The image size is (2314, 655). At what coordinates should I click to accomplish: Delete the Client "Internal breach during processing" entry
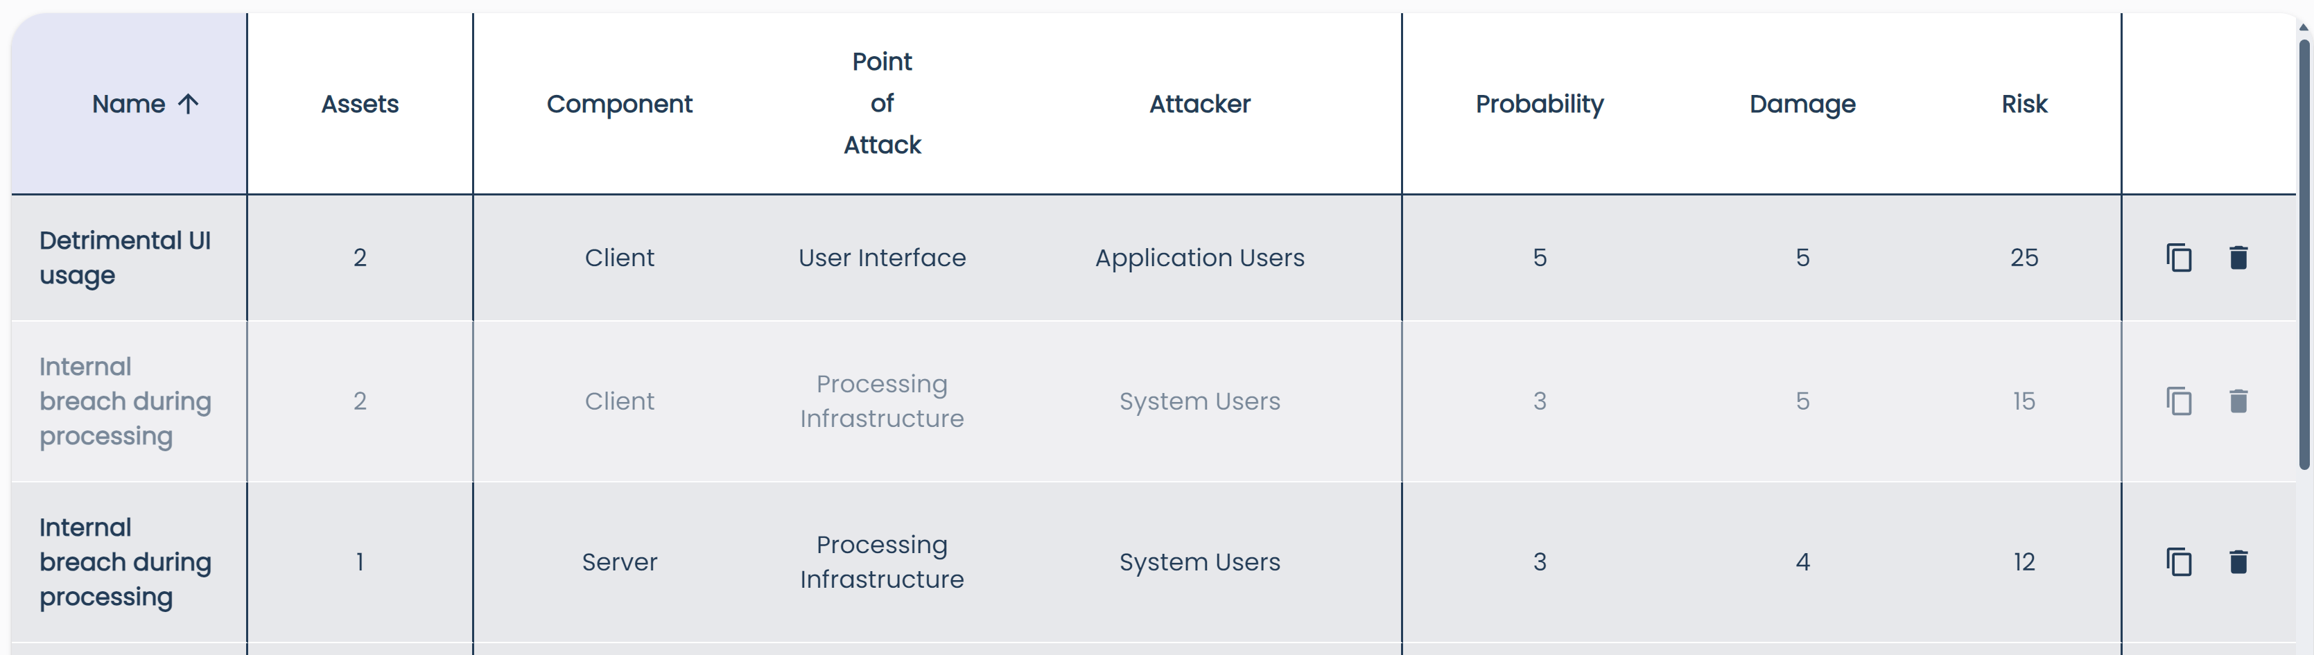(x=2238, y=401)
